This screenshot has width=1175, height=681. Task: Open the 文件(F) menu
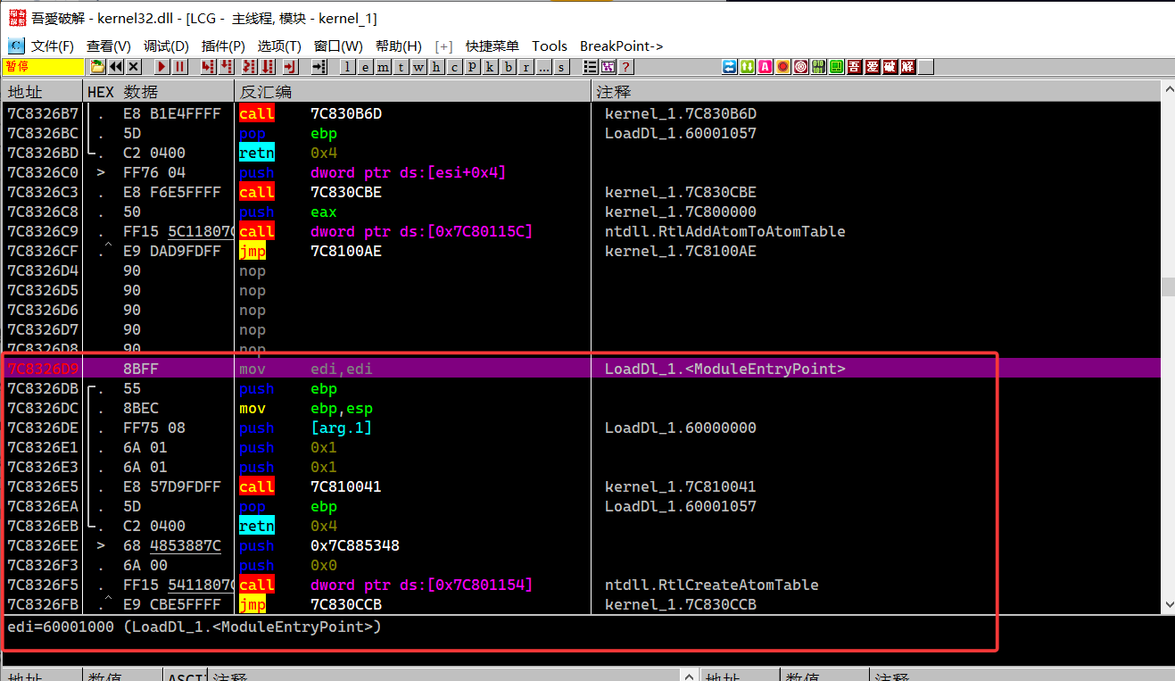[x=52, y=46]
